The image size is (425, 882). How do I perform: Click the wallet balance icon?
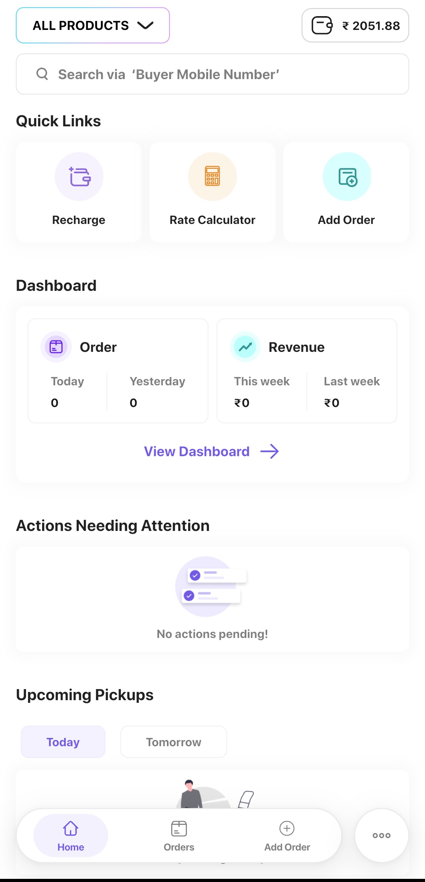click(x=322, y=26)
